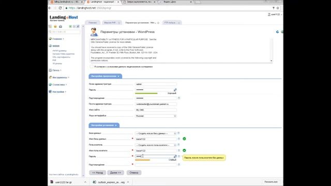331x186 pixels.
Task: Switch to the Версии PHP panel tab
Action: [112, 23]
